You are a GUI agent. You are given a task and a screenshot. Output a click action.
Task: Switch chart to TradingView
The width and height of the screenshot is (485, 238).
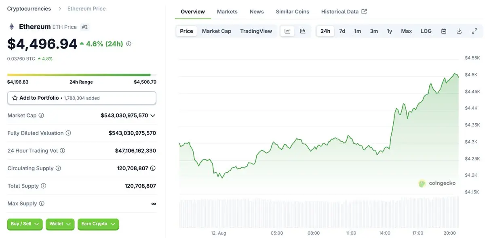coord(256,31)
